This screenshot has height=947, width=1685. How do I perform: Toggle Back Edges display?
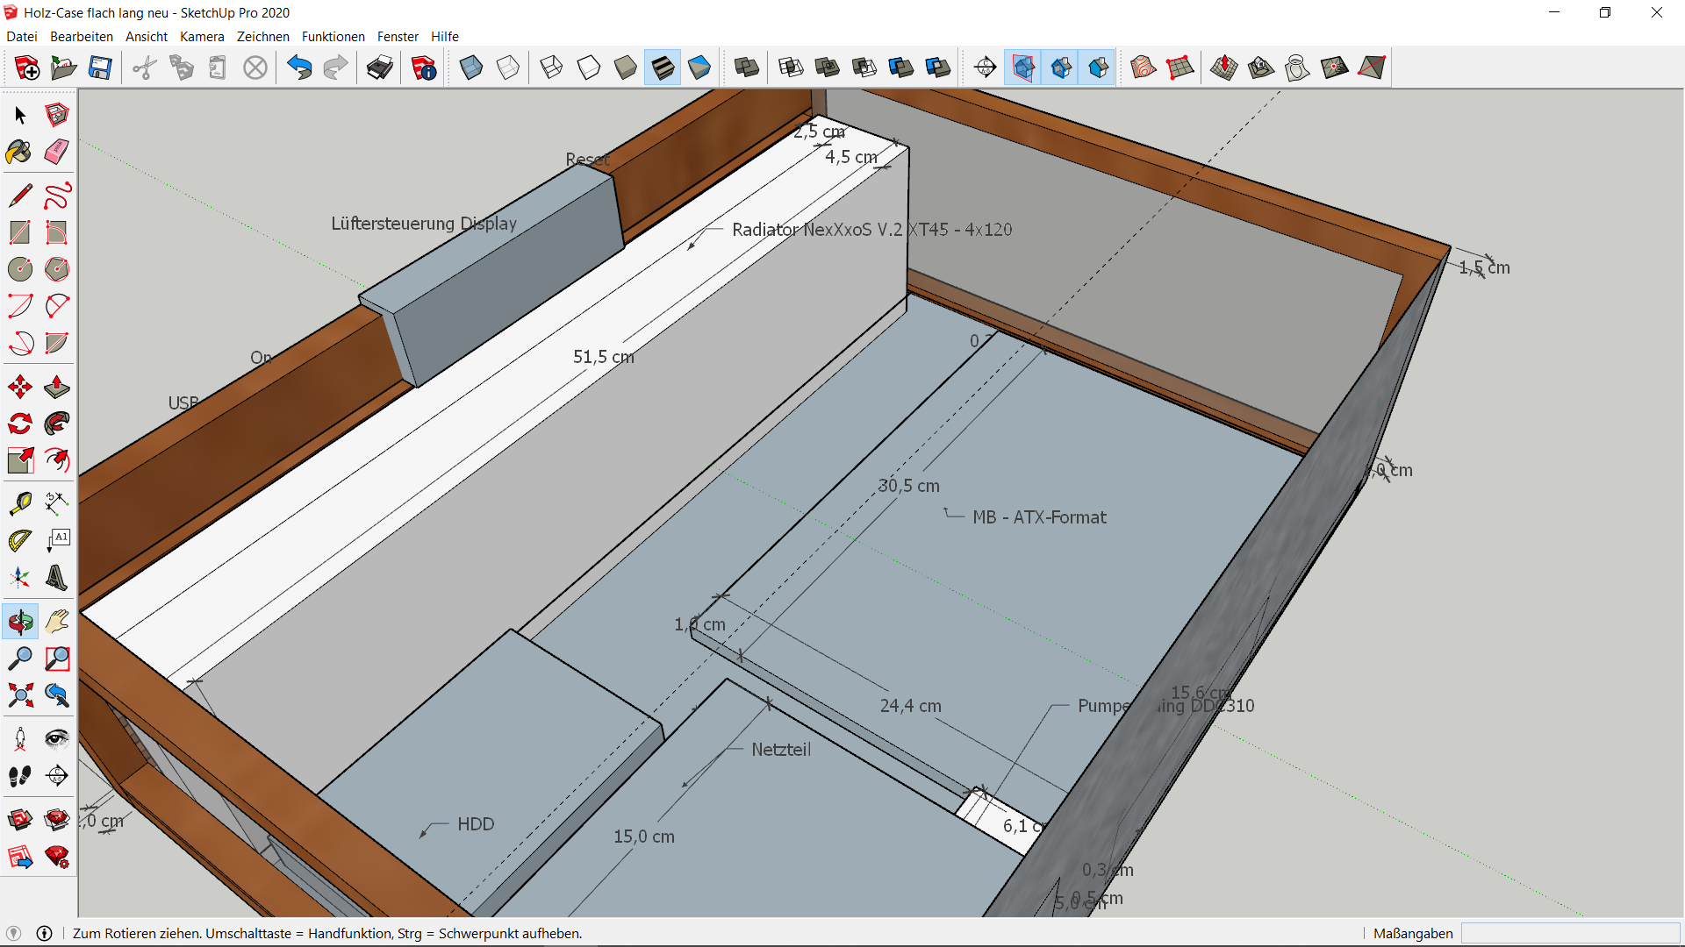click(508, 68)
